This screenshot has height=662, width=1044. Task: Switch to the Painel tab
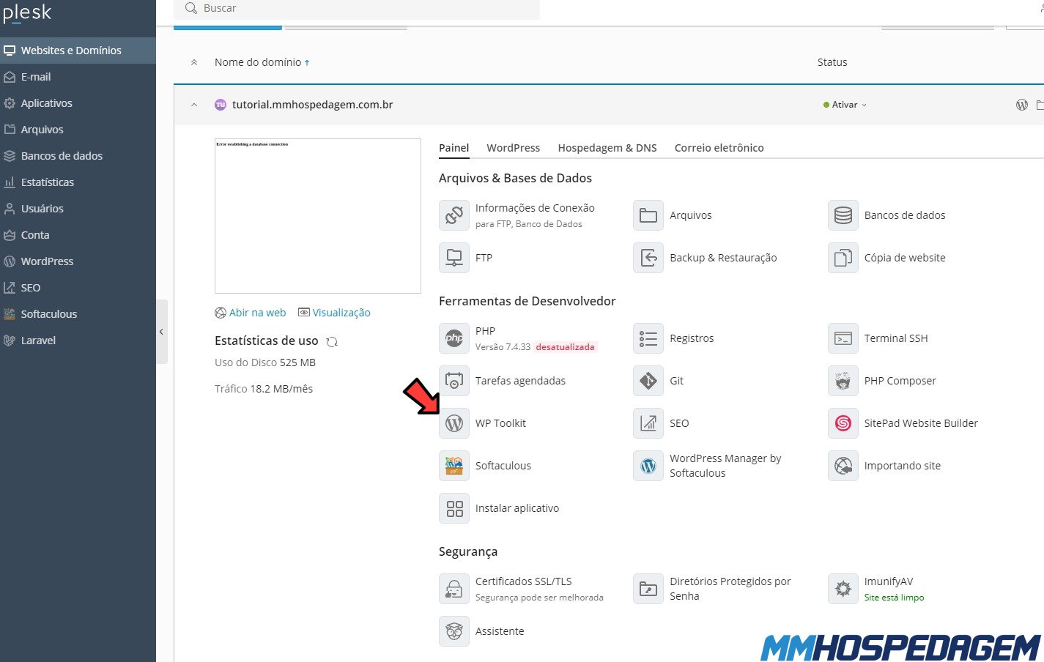tap(453, 148)
